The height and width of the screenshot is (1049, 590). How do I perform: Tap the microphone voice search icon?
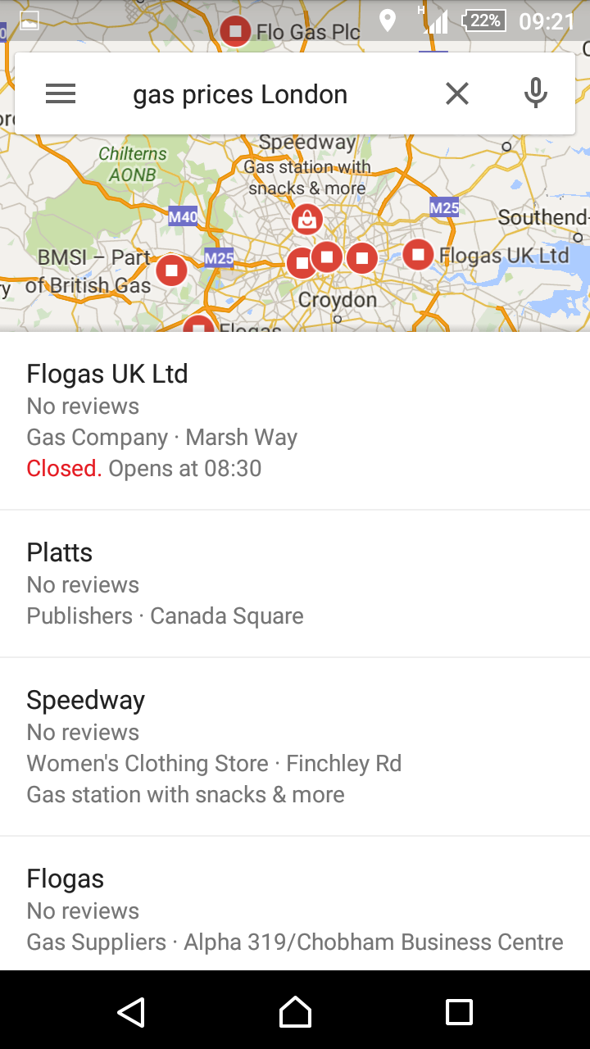coord(536,94)
